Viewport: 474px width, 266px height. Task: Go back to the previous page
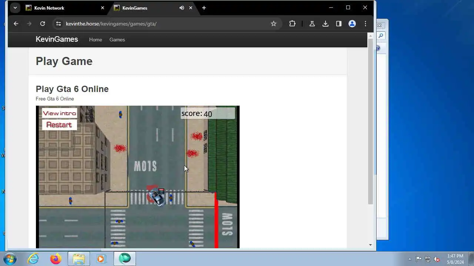tap(16, 24)
